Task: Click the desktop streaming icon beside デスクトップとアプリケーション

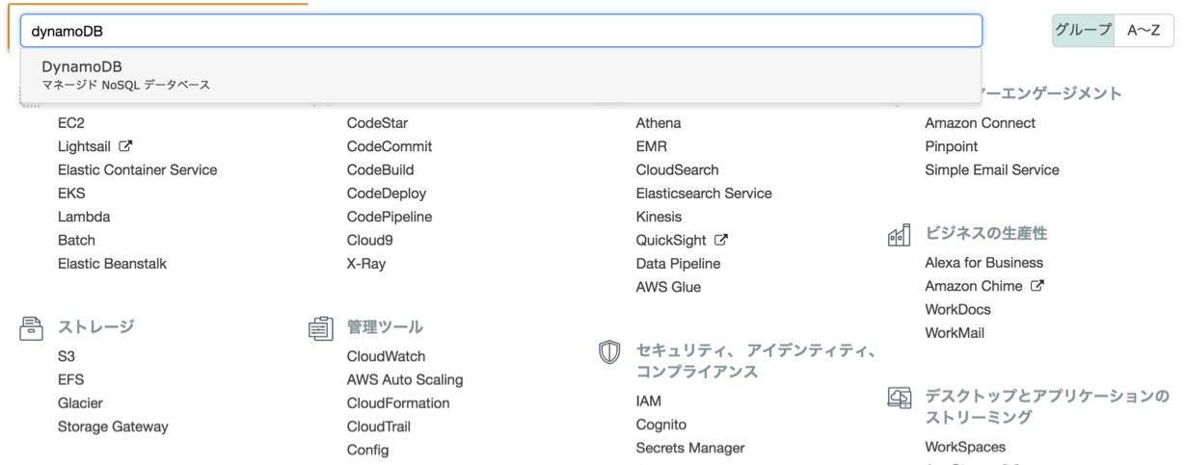Action: [x=899, y=397]
